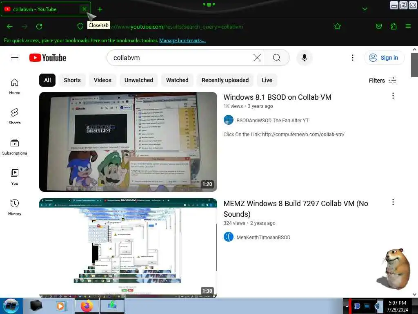The width and height of the screenshot is (418, 314).
Task: Open MenKenthTimosanBSOD channel avatar
Action: click(x=229, y=237)
